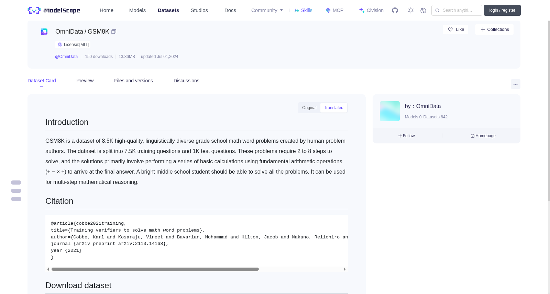
Task: Open the @OmniData author link
Action: [66, 57]
